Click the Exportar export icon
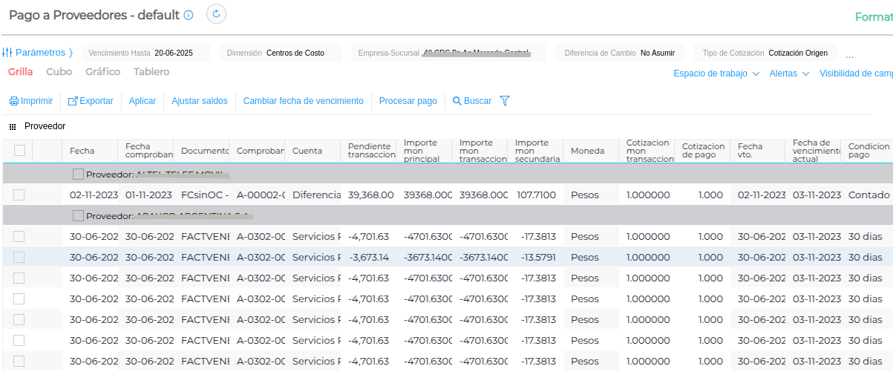This screenshot has height=372, width=893. coord(73,101)
